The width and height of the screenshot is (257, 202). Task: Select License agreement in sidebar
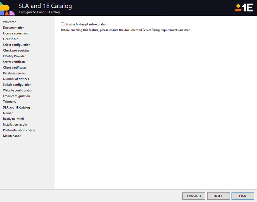pyautogui.click(x=16, y=33)
